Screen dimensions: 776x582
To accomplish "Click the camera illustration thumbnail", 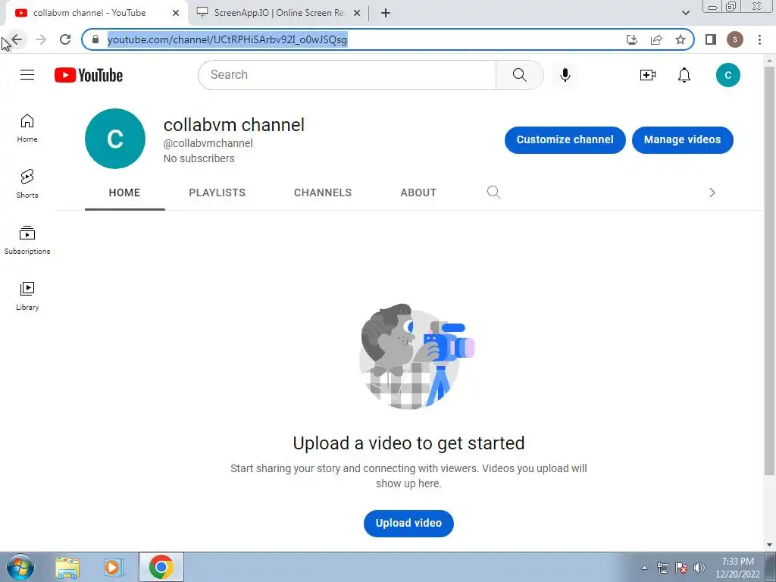I will click(x=416, y=356).
